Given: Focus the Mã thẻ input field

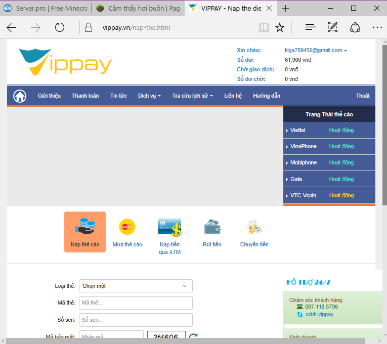Looking at the screenshot, I should click(136, 303).
